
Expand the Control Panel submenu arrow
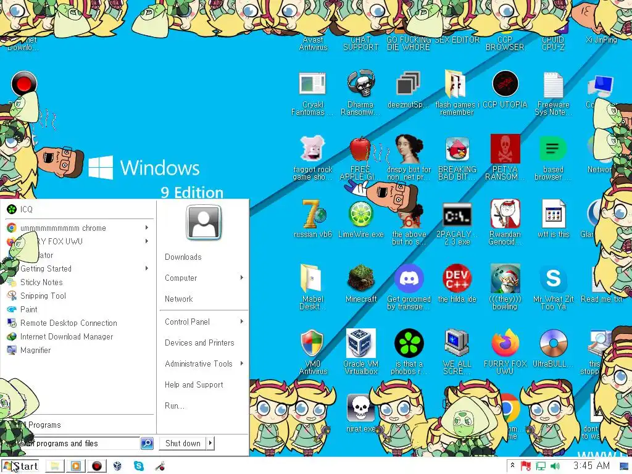241,322
